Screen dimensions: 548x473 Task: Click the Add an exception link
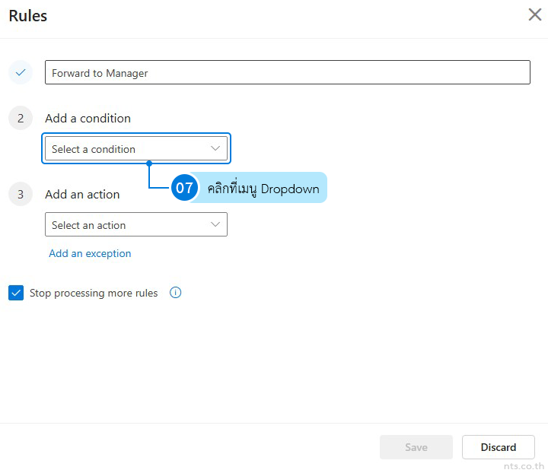click(90, 253)
